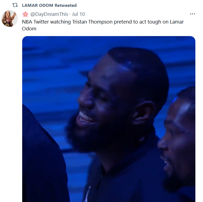Click the LAMAR ODOM Retweeted label
The image size is (203, 202).
click(x=49, y=5)
